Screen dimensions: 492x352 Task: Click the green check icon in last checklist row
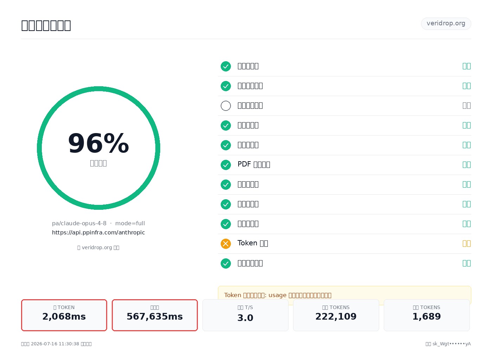pos(226,263)
